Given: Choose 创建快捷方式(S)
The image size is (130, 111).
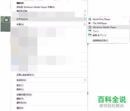Looking at the screenshot, I should [x=49, y=95].
